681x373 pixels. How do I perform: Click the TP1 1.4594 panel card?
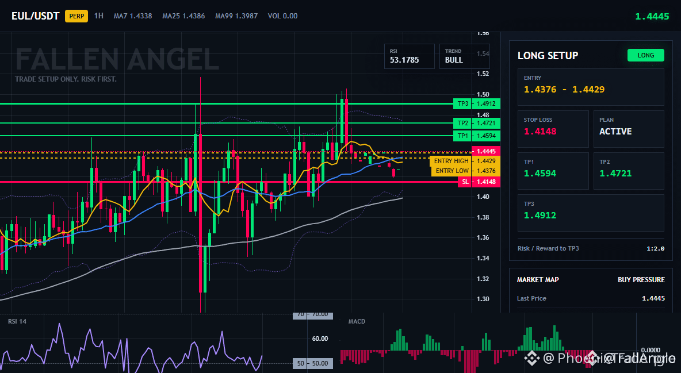coord(553,171)
